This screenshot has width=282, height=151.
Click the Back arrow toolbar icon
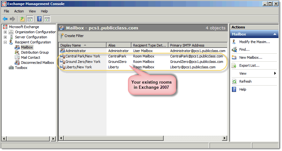pos(5,19)
